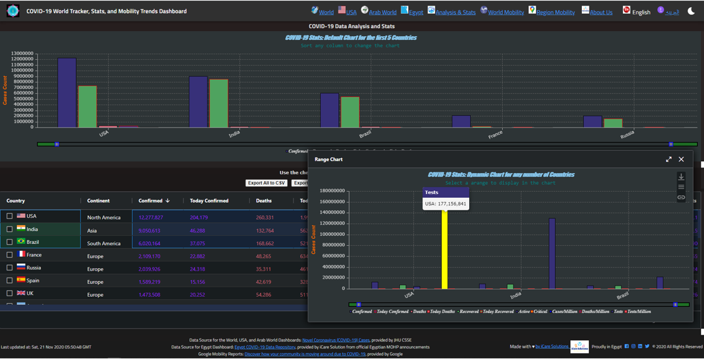704x359 pixels.
Task: Open the iCare Solutions logo in footer
Action: click(579, 347)
